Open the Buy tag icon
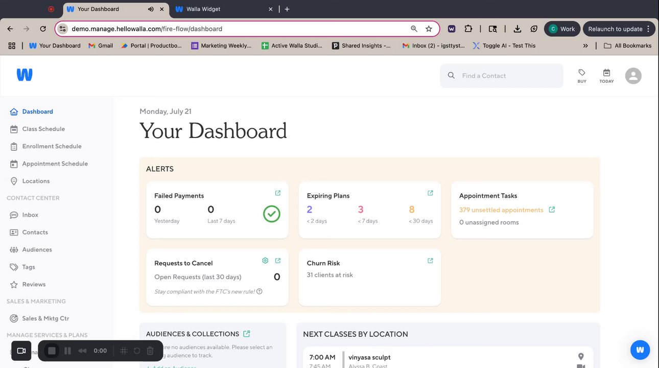Image resolution: width=659 pixels, height=368 pixels. point(582,76)
